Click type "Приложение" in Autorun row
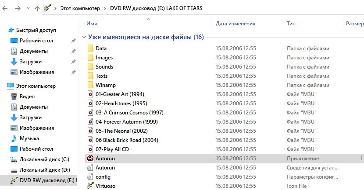Screen dimensions: 364x190 303,159
